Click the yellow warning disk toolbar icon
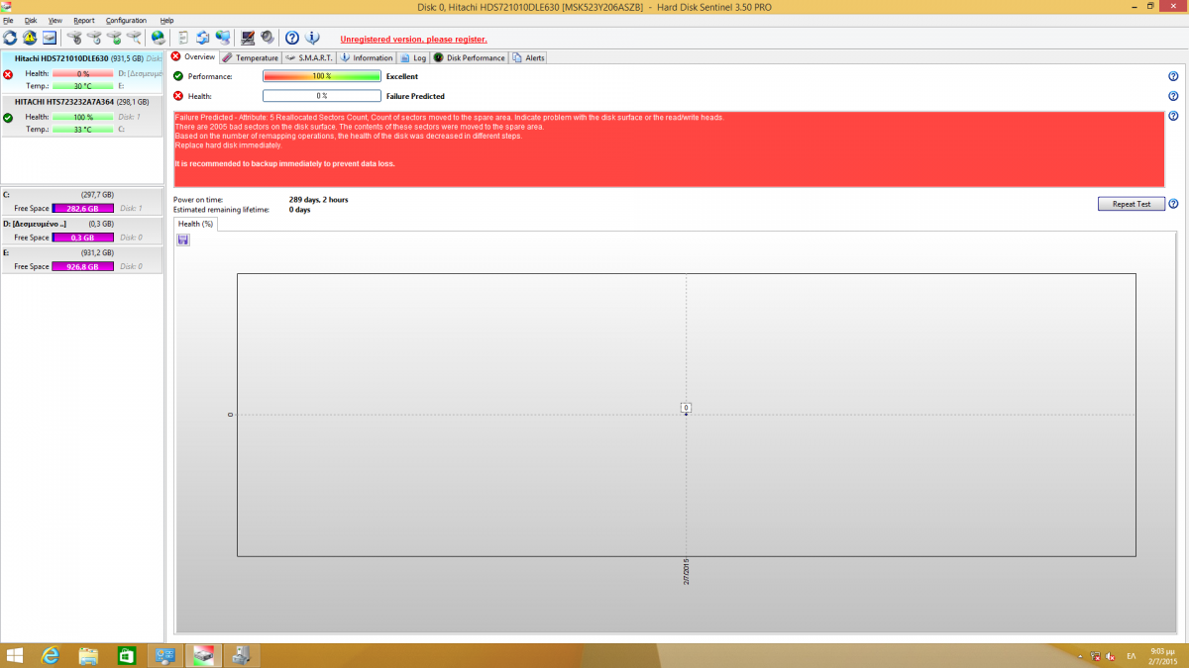Viewport: 1189px width, 668px height. pyautogui.click(x=30, y=38)
